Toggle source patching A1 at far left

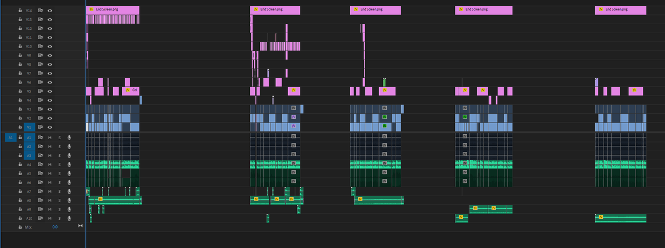tap(10, 137)
